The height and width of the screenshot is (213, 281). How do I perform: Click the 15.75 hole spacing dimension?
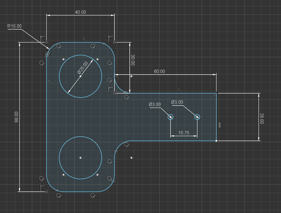point(184,133)
